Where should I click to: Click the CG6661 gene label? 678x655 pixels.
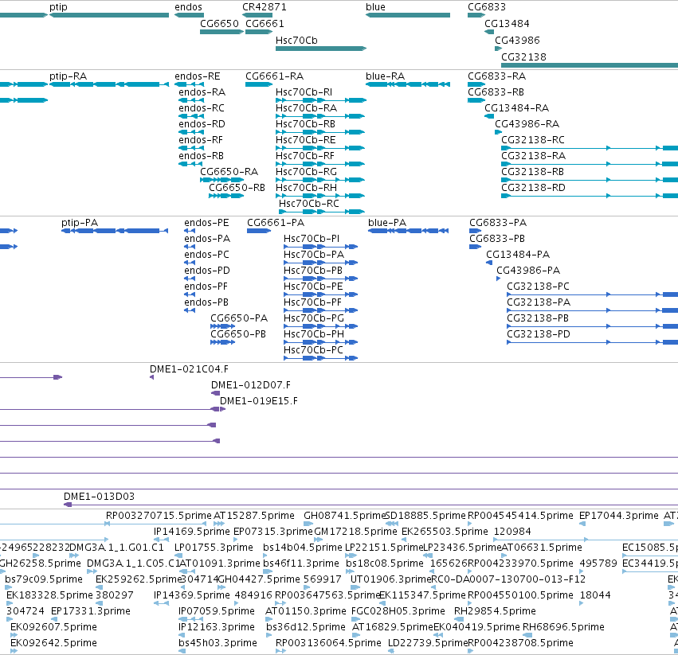265,23
